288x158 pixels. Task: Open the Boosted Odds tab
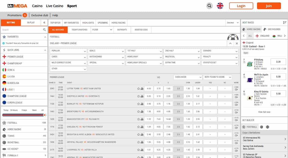[x=141, y=30]
